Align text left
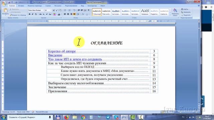 [x=65, y=14]
